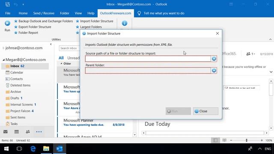Expand the message header chevron

pyautogui.click(x=271, y=72)
